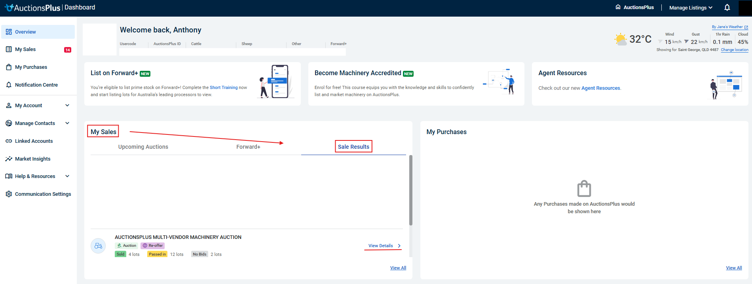Open the Notification Centre sidebar item

pyautogui.click(x=36, y=85)
